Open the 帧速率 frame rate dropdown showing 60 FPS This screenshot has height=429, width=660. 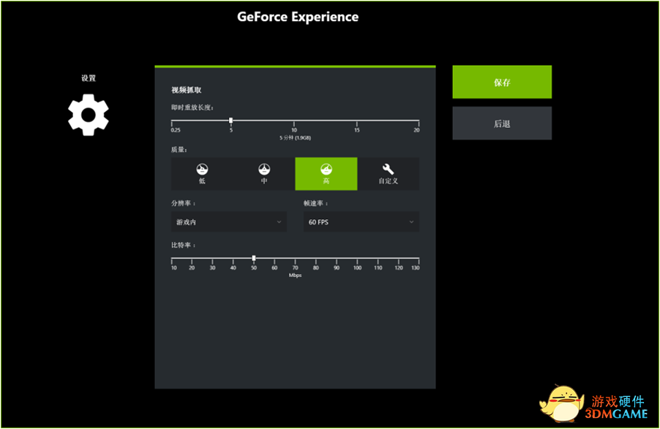pyautogui.click(x=361, y=221)
